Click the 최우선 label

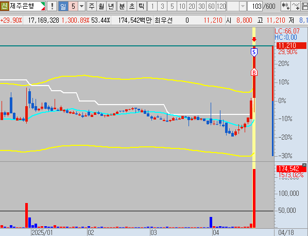click(163, 20)
